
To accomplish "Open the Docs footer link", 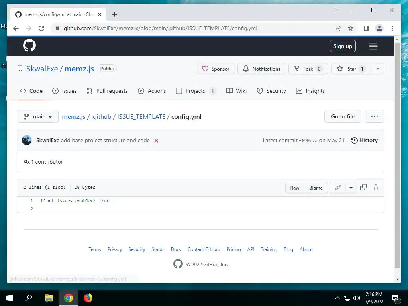I will (176, 249).
